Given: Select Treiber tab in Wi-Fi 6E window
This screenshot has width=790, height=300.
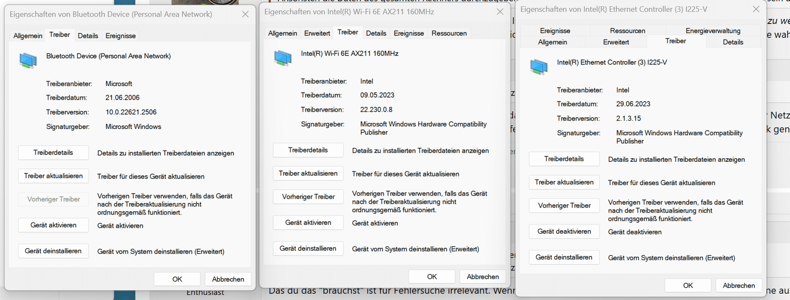Looking at the screenshot, I should (x=348, y=32).
